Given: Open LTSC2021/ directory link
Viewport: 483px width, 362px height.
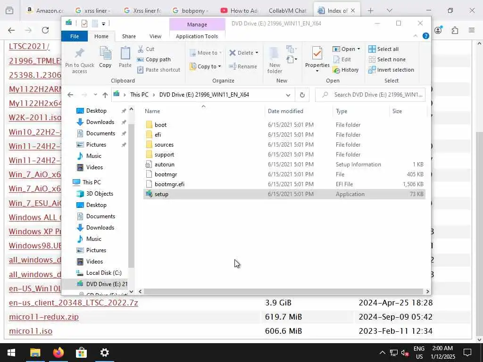Looking at the screenshot, I should [29, 47].
